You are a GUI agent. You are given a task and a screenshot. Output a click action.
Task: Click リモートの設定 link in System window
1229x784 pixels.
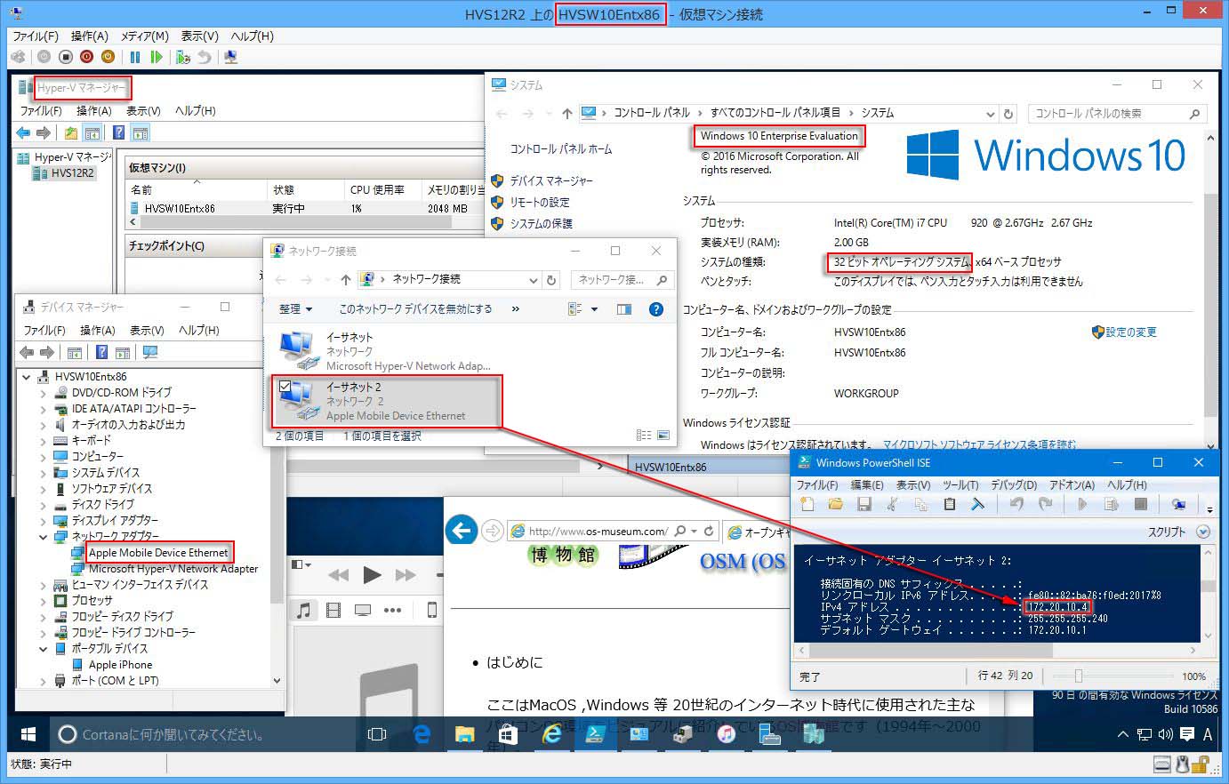(x=540, y=202)
